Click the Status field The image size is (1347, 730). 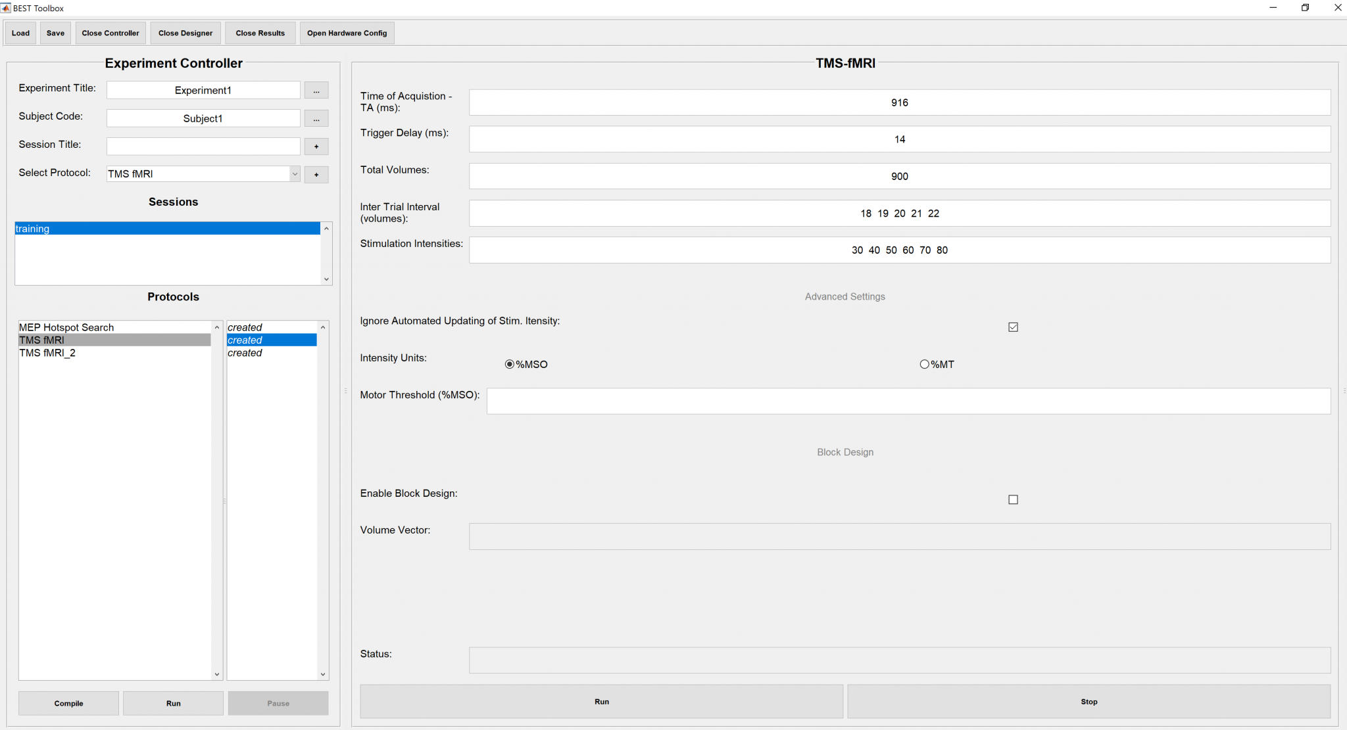click(x=900, y=660)
